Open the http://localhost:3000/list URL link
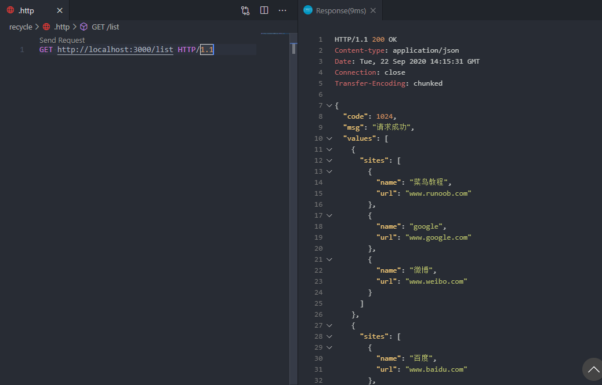 pyautogui.click(x=115, y=49)
